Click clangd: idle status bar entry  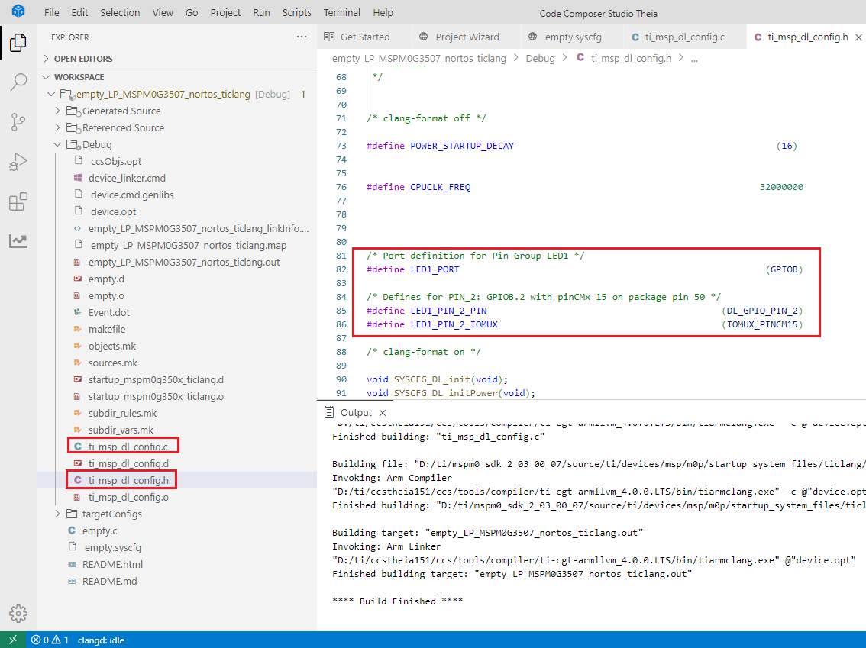101,640
